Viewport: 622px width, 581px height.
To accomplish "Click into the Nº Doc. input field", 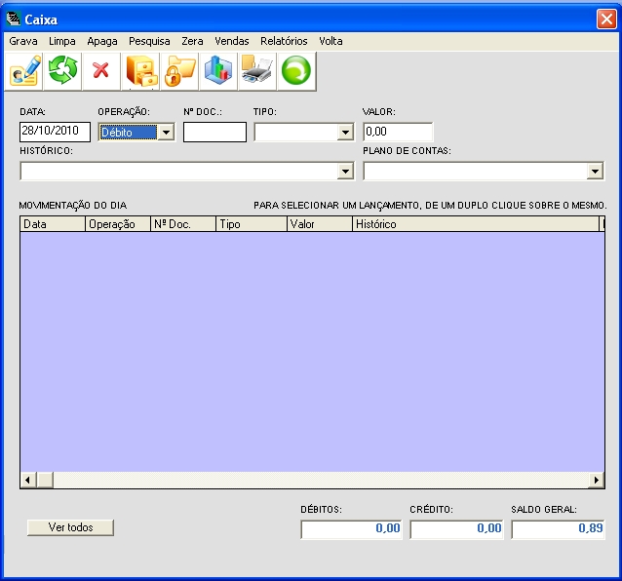I will point(214,132).
